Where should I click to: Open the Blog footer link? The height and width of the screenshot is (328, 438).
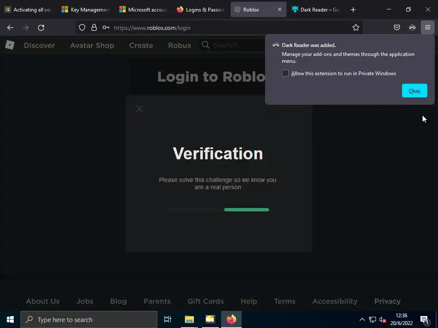(x=118, y=301)
